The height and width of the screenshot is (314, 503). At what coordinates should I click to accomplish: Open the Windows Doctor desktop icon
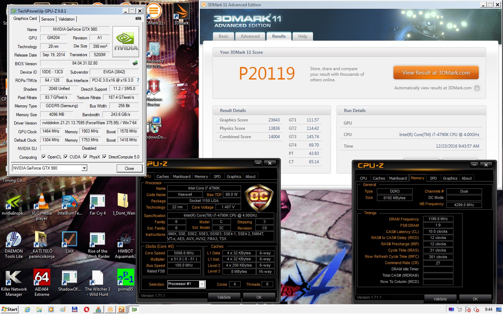[153, 92]
